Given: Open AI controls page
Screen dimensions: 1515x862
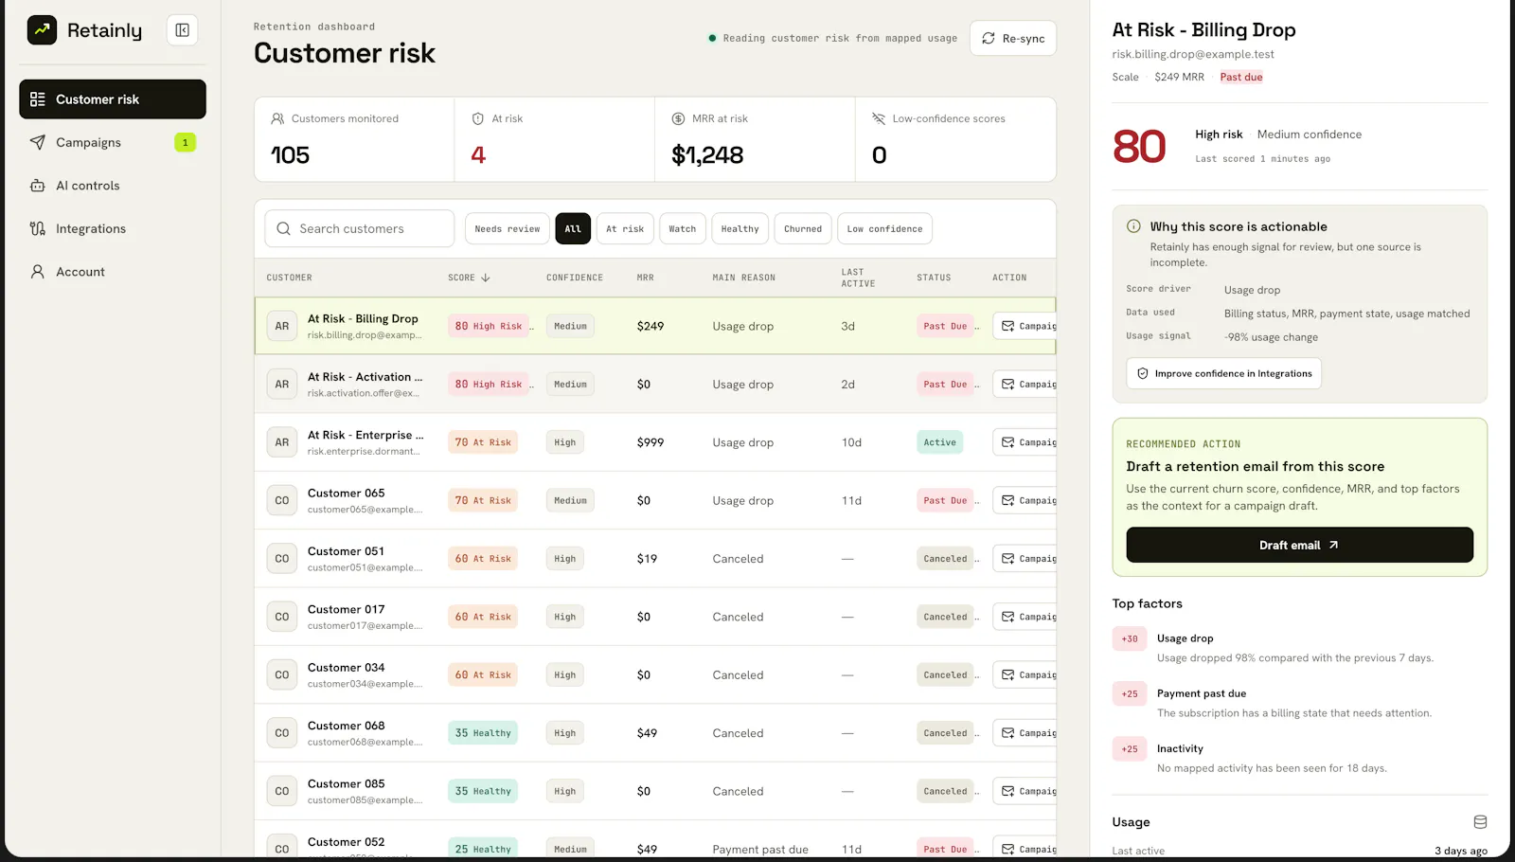Looking at the screenshot, I should [113, 186].
